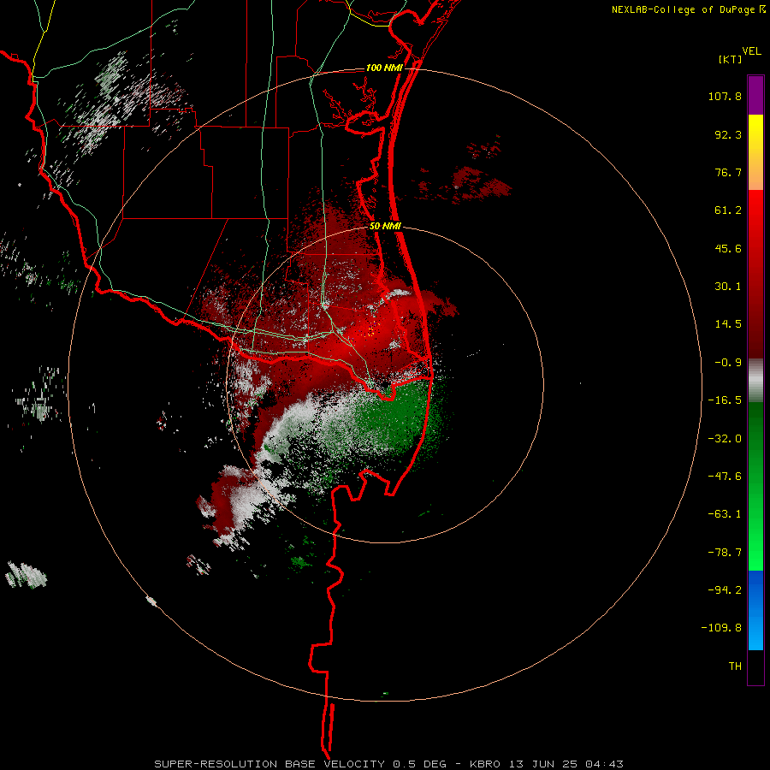
Task: Click the -16.5 velocity scale value
Action: pyautogui.click(x=725, y=400)
